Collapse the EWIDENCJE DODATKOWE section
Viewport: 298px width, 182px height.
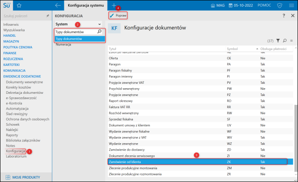click(x=22, y=76)
